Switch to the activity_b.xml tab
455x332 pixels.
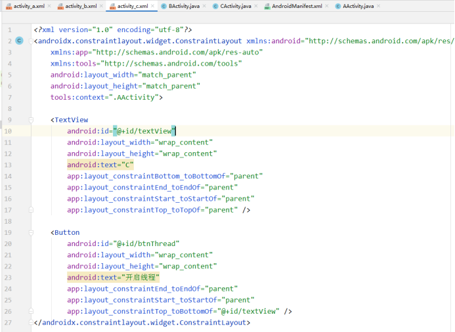[x=81, y=6]
